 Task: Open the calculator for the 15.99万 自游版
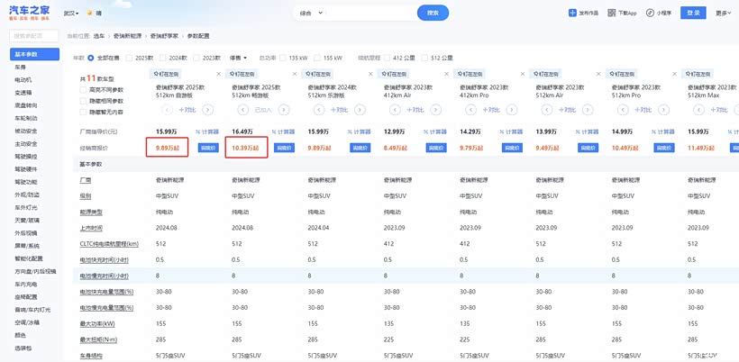pyautogui.click(x=207, y=131)
